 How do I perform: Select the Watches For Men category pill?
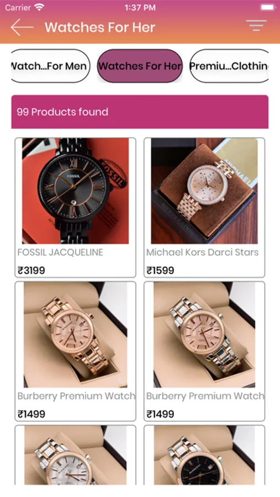[x=51, y=66]
